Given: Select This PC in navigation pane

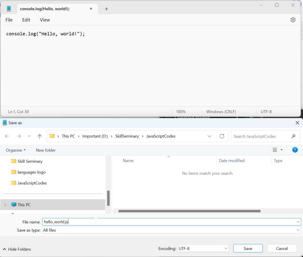Looking at the screenshot, I should (x=53, y=205).
